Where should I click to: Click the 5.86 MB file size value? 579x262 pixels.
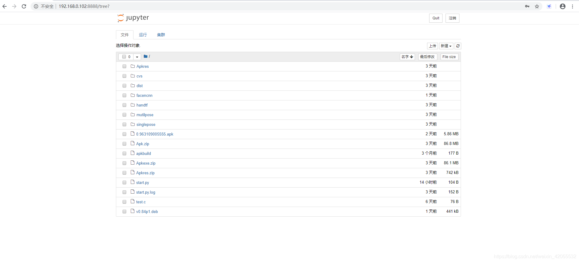451,134
